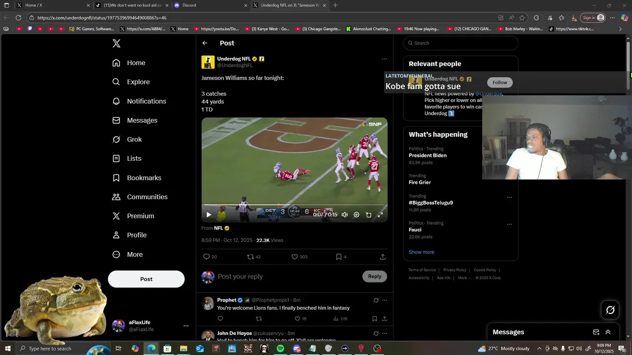Click the X Search box
Screen dimensions: 632x355
coord(461,43)
